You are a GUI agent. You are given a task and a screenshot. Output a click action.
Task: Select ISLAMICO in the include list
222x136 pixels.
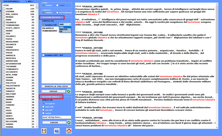pos(48,28)
